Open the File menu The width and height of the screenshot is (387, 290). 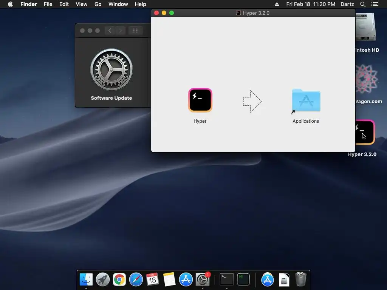click(48, 4)
